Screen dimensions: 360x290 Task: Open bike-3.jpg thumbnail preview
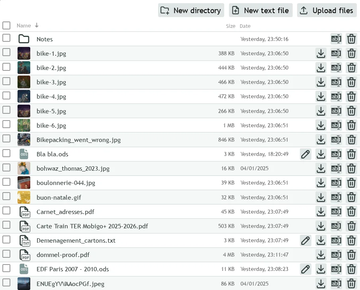[24, 82]
